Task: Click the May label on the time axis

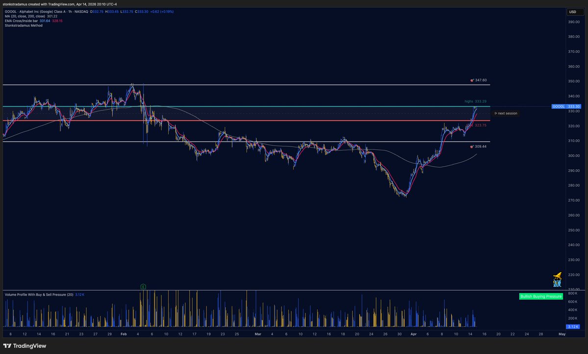Action: [562, 334]
